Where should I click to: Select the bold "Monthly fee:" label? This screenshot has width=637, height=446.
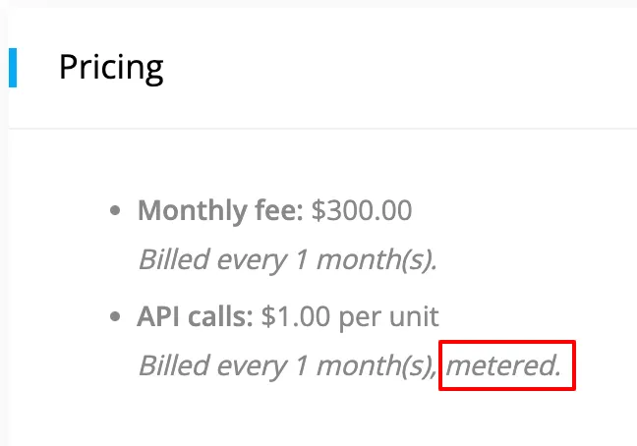(x=220, y=210)
